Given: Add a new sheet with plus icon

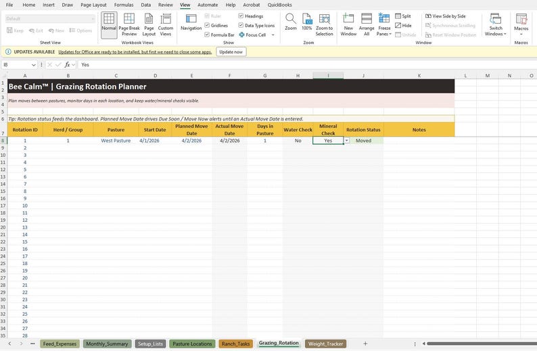Looking at the screenshot, I should coord(365,344).
